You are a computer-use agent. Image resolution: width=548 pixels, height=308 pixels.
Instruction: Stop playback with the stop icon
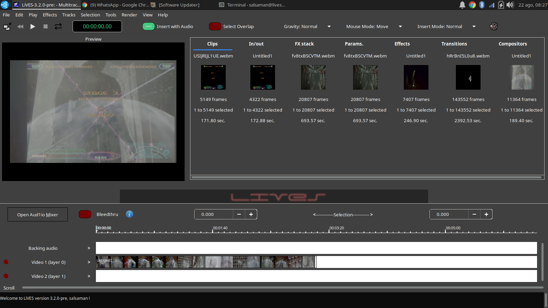pyautogui.click(x=45, y=26)
